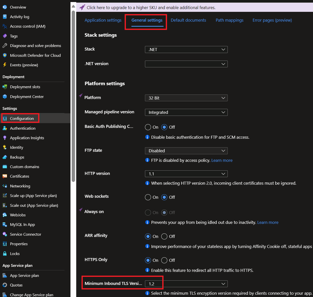Click the Certificates icon
Screen dimensions: 313x297
click(x=5, y=176)
